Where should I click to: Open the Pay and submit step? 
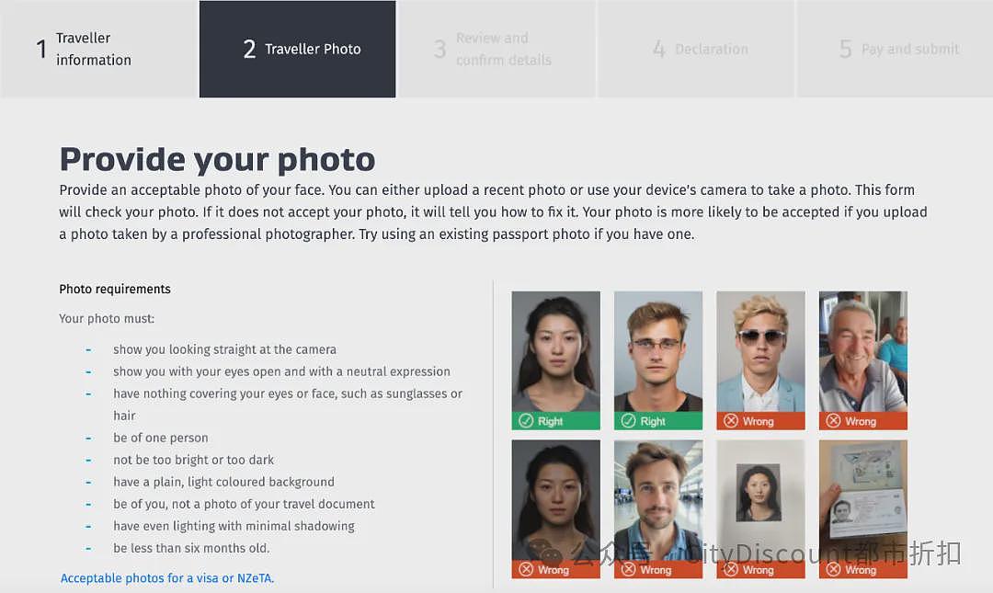pyautogui.click(x=895, y=49)
